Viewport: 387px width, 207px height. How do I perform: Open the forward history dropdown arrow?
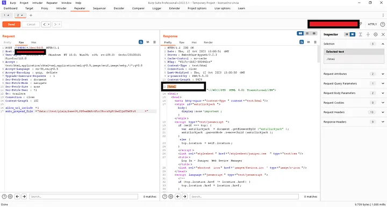tap(60, 24)
